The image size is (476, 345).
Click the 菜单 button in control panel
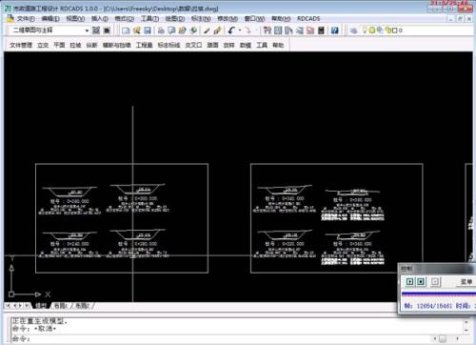pyautogui.click(x=466, y=282)
